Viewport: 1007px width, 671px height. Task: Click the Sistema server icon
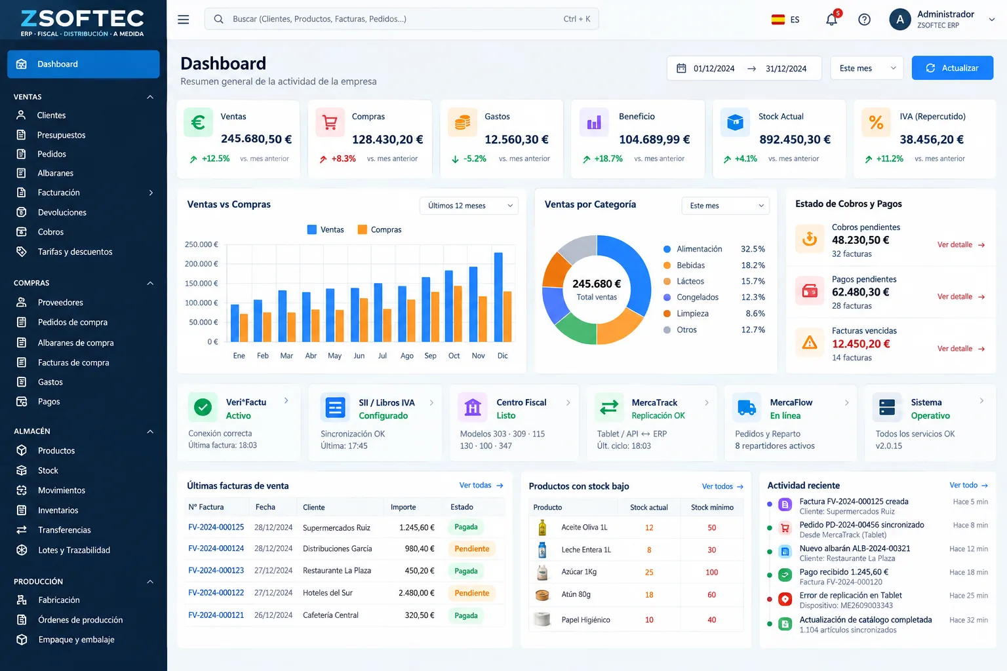[x=887, y=408]
